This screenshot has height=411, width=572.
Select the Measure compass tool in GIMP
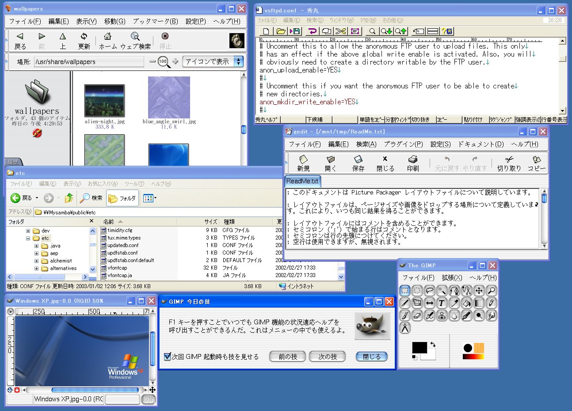404,327
